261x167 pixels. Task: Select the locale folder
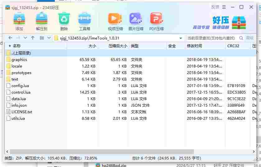pos(131,66)
